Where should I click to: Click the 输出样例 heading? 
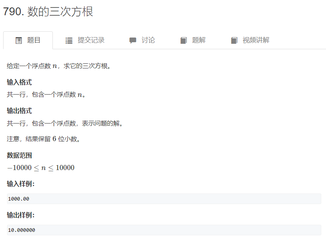(x=21, y=215)
